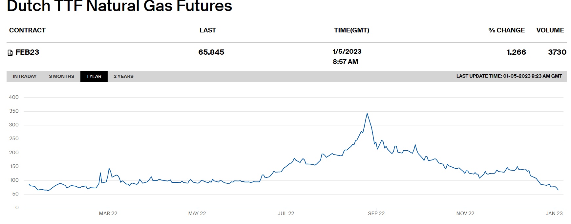
Task: Click the Time(GMT) column header
Action: 351,30
